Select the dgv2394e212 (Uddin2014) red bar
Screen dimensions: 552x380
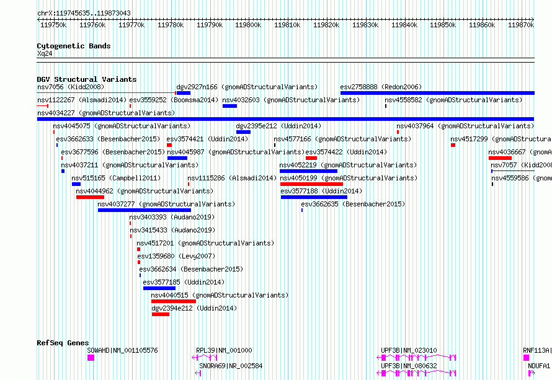click(x=161, y=314)
